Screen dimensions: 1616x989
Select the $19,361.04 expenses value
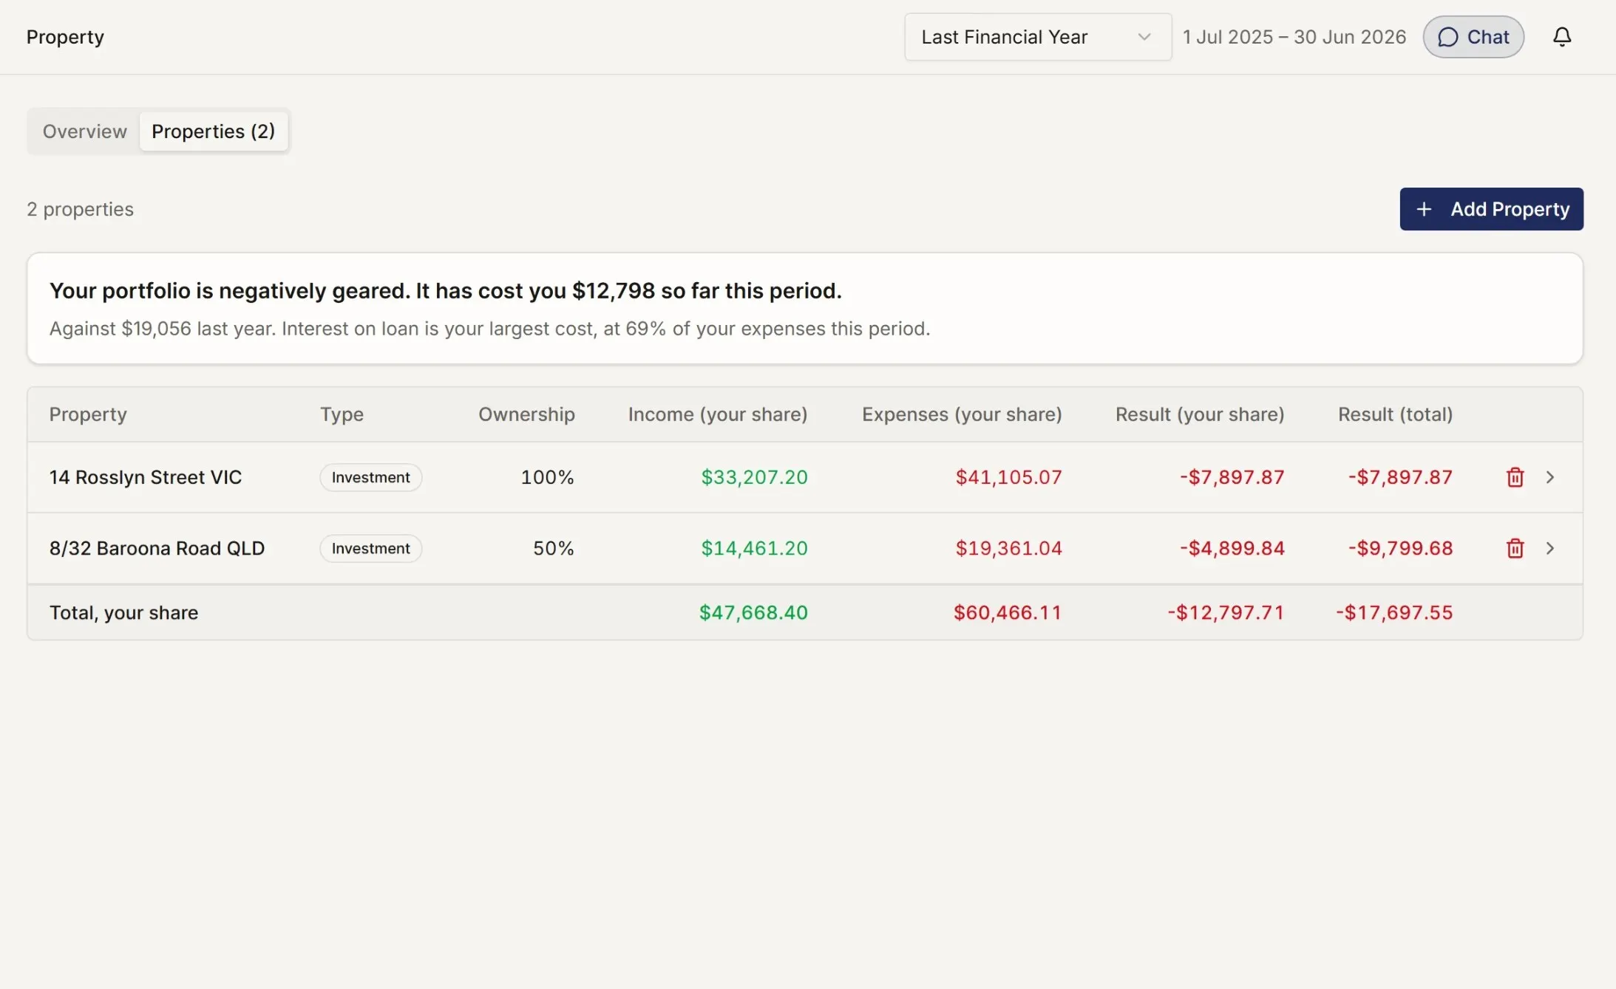click(1008, 548)
